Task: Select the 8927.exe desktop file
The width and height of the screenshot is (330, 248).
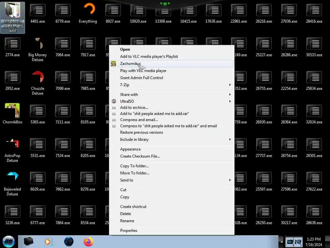Action: (113, 13)
